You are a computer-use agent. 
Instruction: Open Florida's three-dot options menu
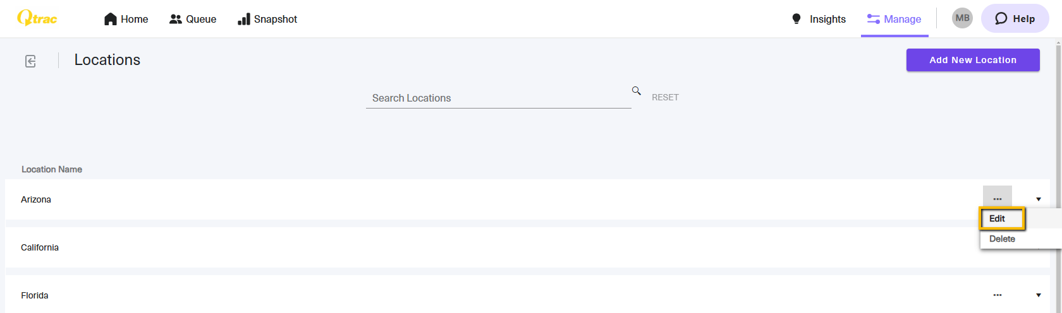click(998, 295)
